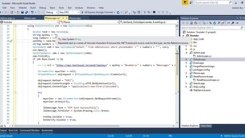Click the Reference Source link in the tooltip

tap(180, 43)
